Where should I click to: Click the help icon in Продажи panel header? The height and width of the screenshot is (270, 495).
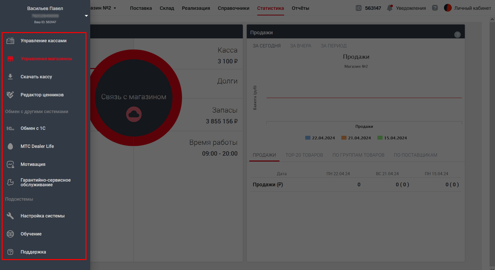click(457, 35)
